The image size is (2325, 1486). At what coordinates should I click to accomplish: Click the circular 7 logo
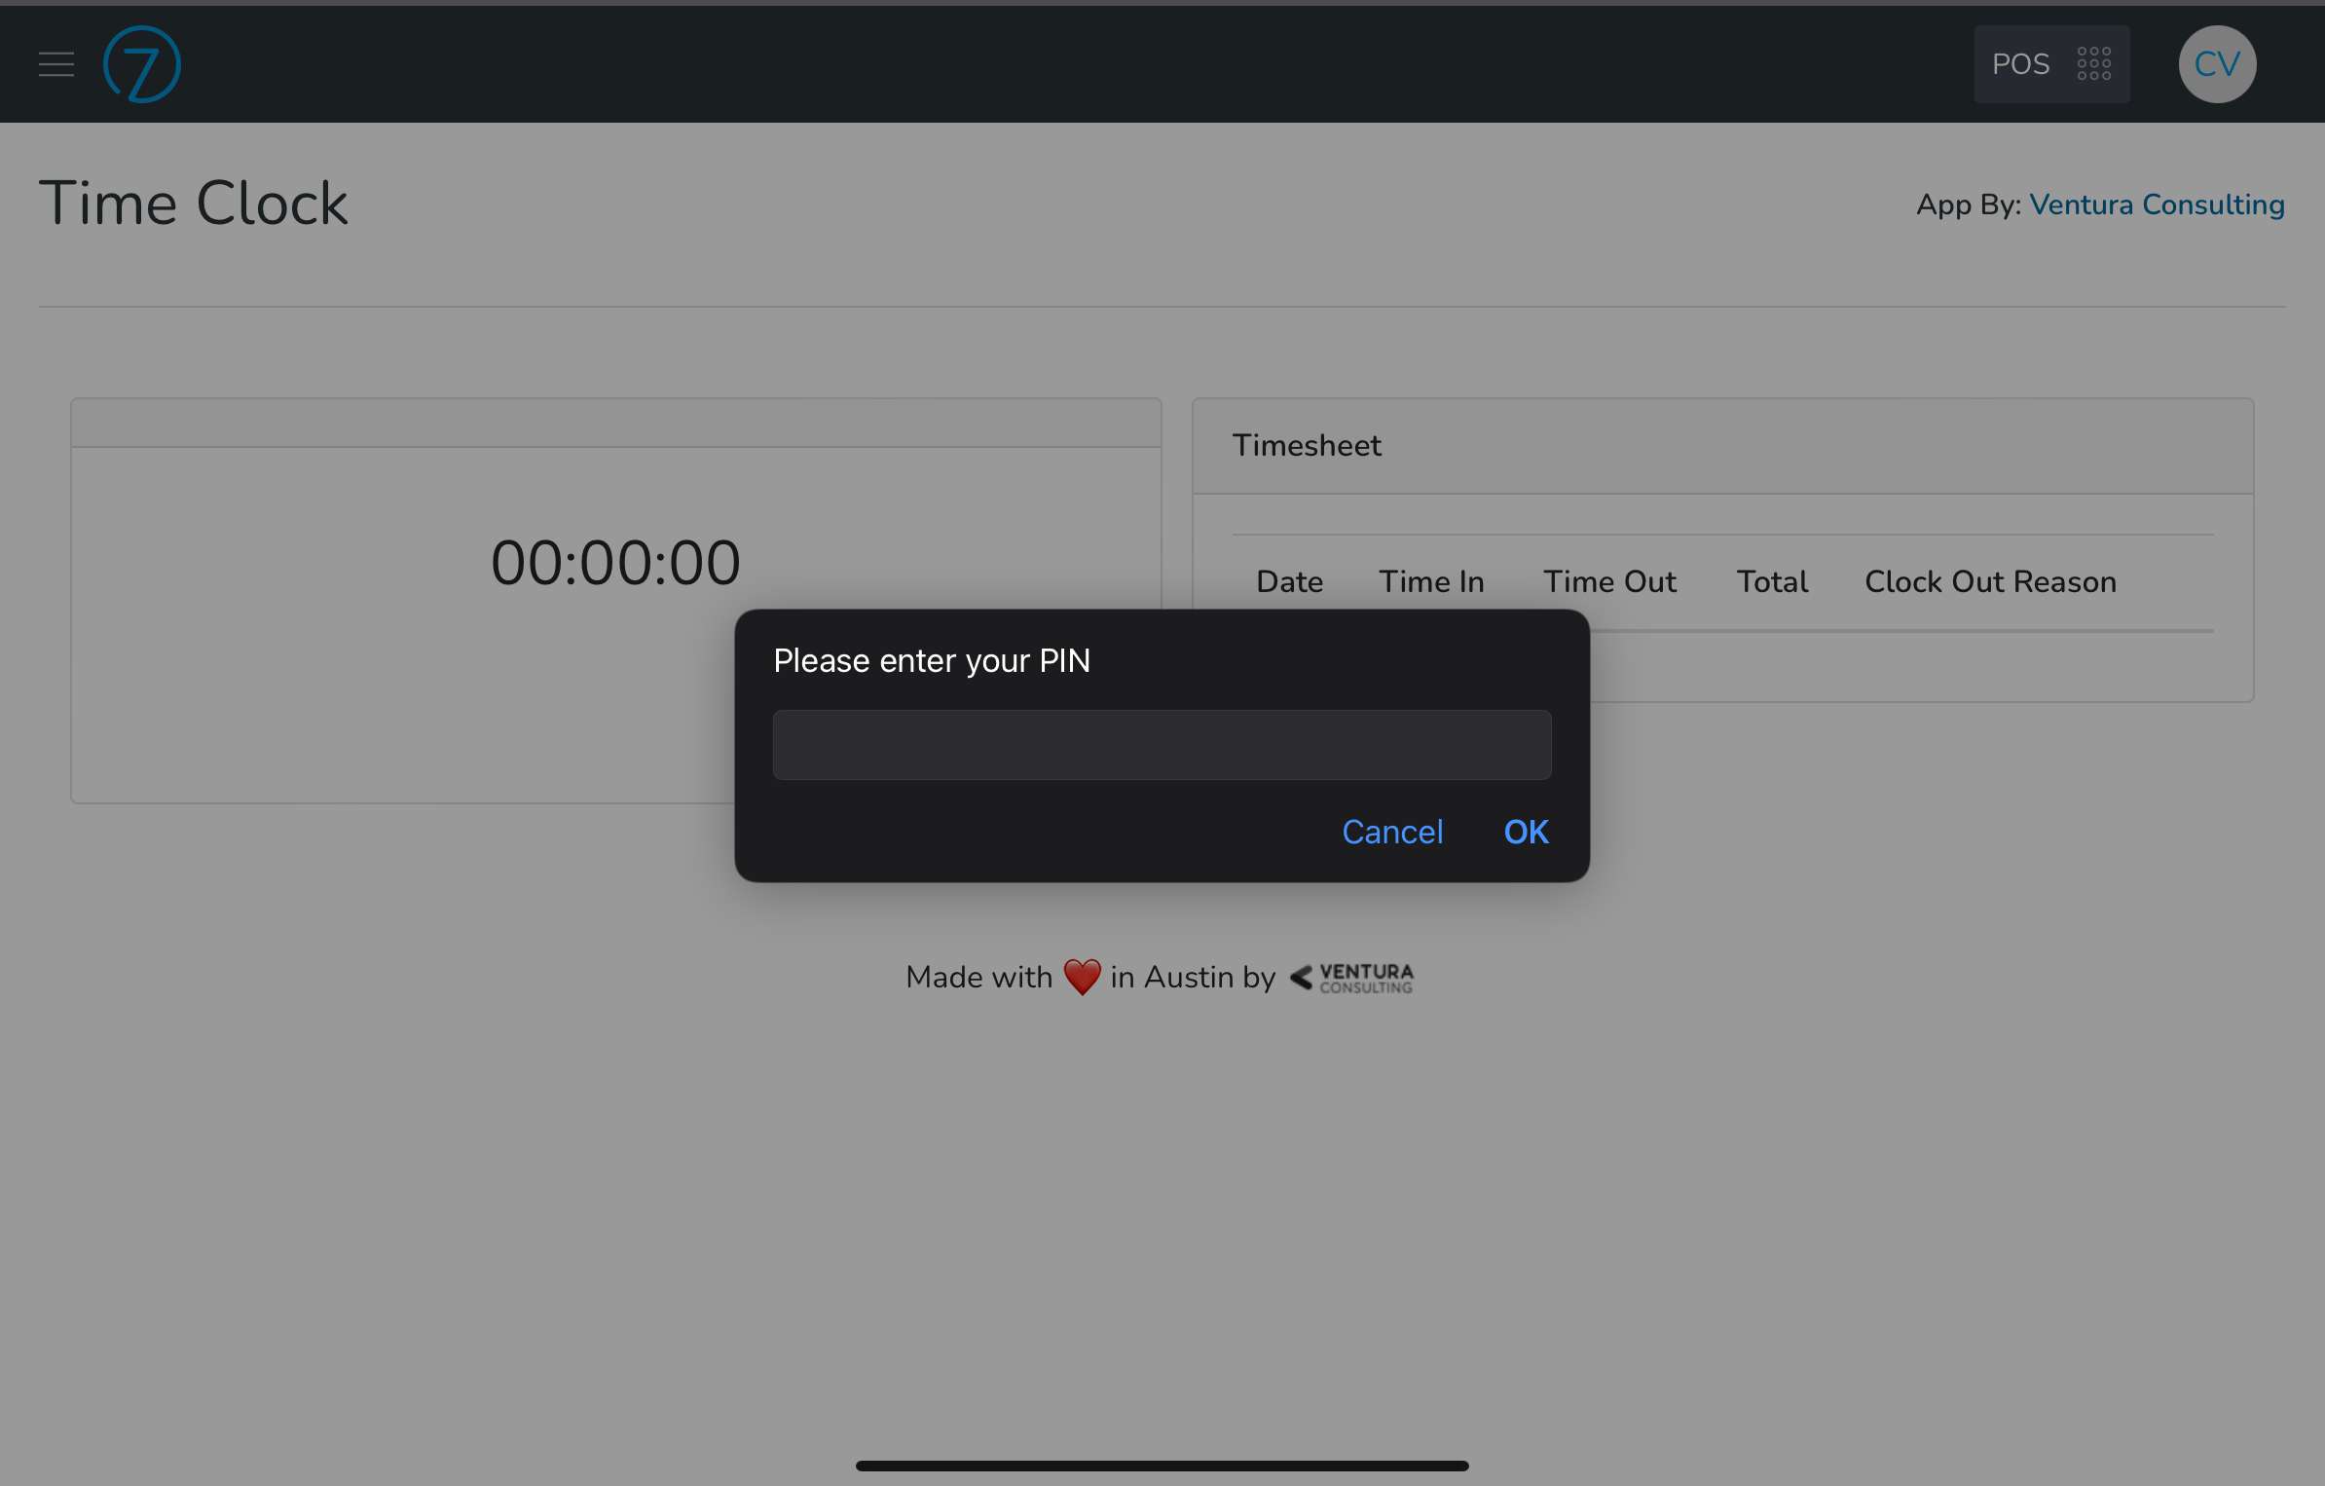(x=142, y=64)
